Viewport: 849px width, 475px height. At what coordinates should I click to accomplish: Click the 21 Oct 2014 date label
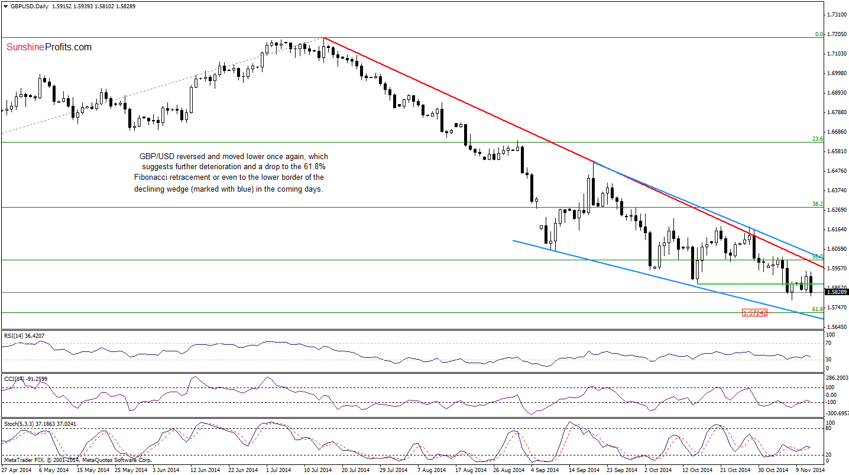(x=735, y=470)
